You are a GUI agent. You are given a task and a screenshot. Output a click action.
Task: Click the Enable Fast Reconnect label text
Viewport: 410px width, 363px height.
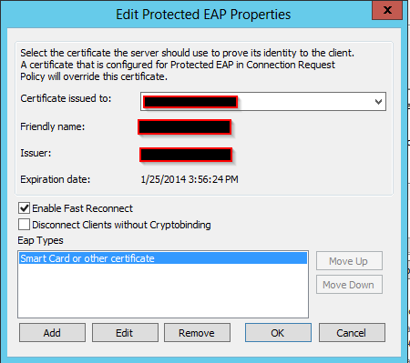[x=83, y=208]
